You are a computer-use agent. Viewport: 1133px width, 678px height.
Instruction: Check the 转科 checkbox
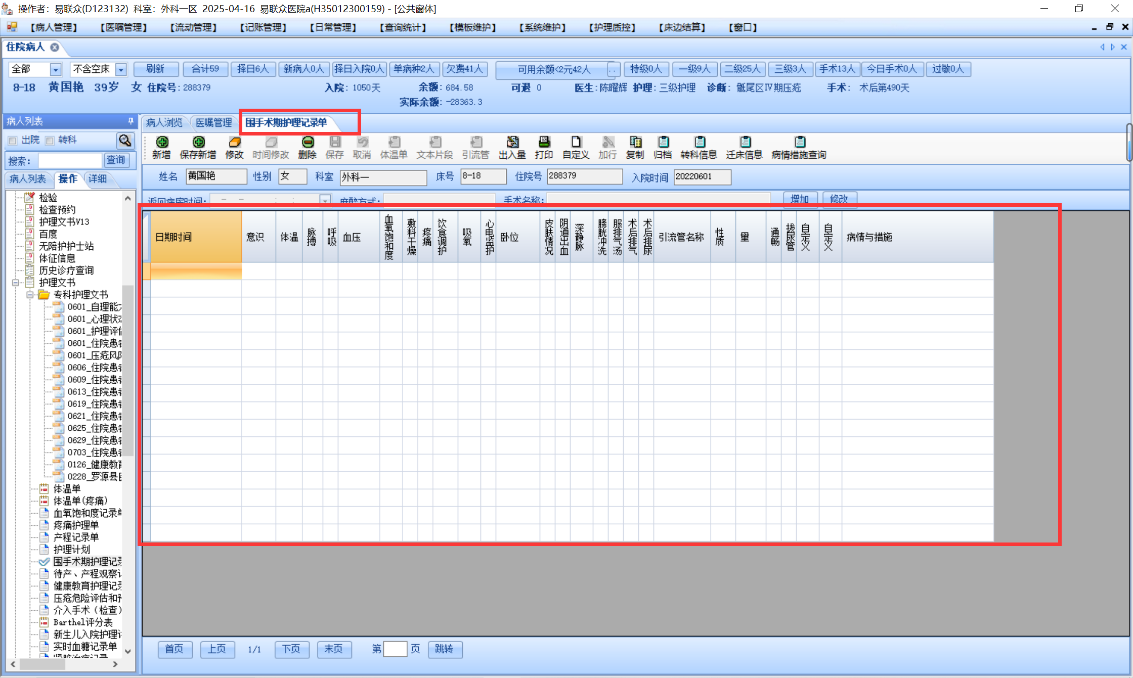tap(50, 141)
